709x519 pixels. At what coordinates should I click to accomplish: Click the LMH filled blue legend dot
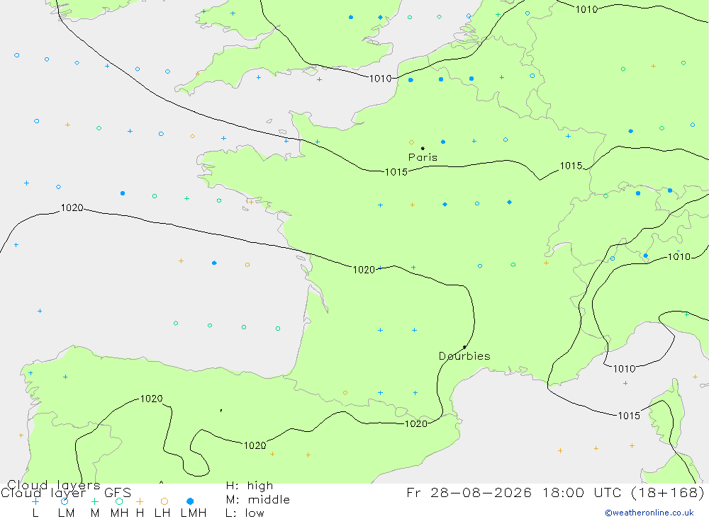click(190, 501)
